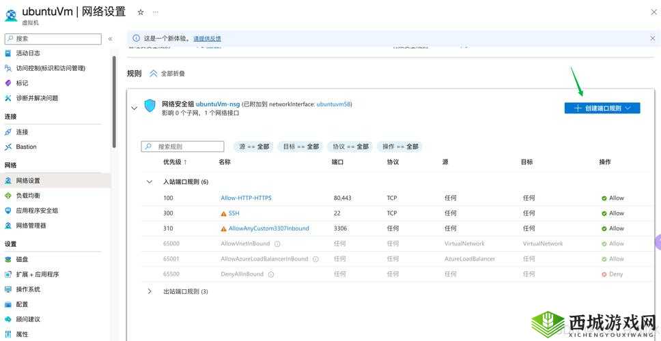
Task: Click the 标记 tag icon
Action: point(8,83)
